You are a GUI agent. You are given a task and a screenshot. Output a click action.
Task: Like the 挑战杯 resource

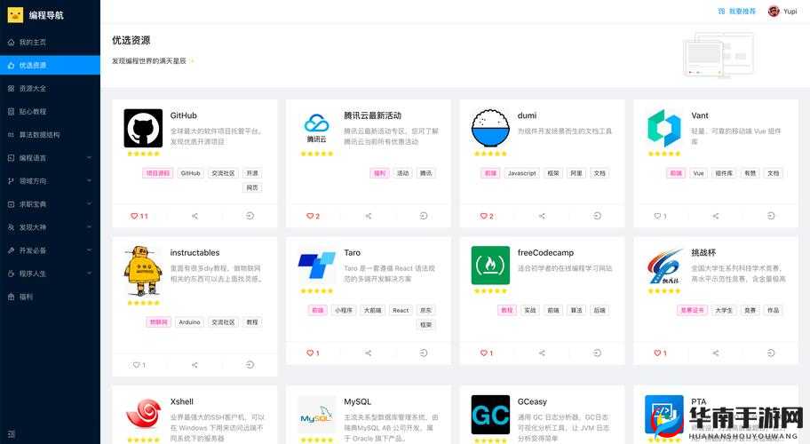[x=660, y=353]
